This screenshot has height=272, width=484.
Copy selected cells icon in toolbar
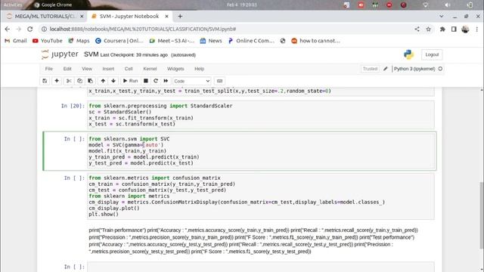click(79, 81)
